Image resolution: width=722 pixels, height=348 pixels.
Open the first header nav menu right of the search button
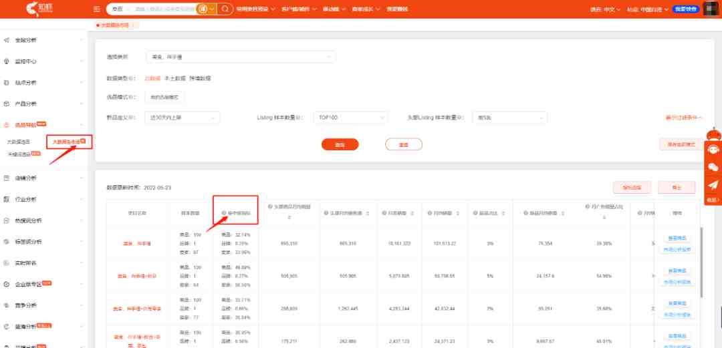click(x=255, y=9)
